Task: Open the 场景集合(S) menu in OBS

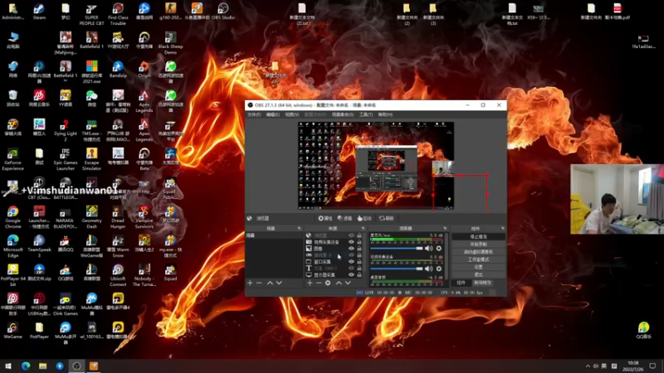Action: coord(343,114)
